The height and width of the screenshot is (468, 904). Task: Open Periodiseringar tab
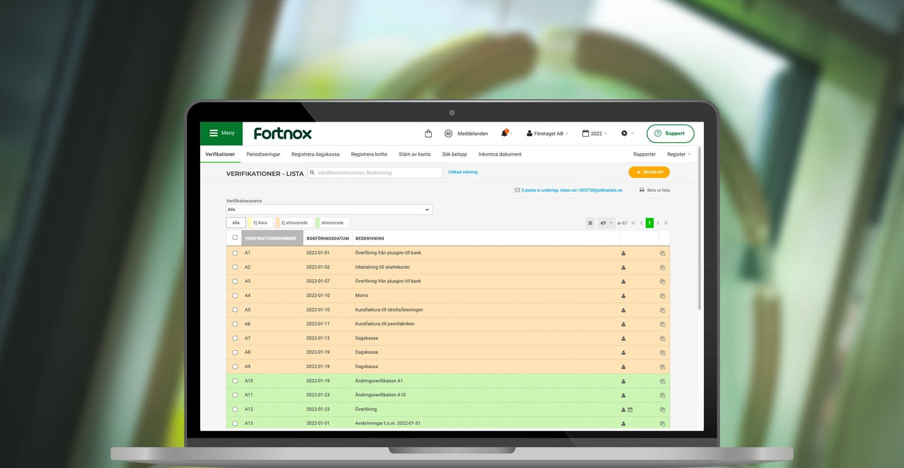pos(263,154)
